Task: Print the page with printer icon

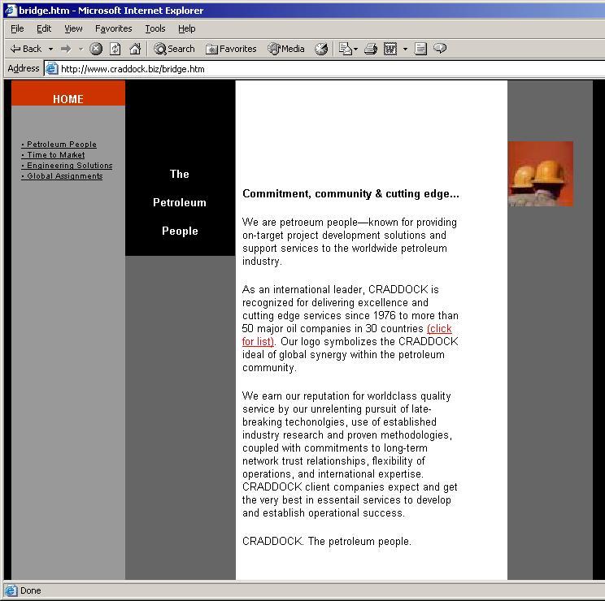Action: 371,49
